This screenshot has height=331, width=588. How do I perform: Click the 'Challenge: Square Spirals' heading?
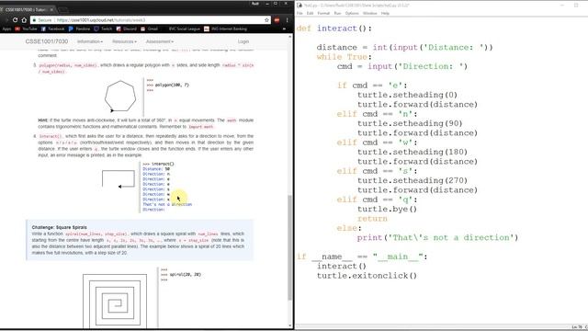[x=59, y=227]
